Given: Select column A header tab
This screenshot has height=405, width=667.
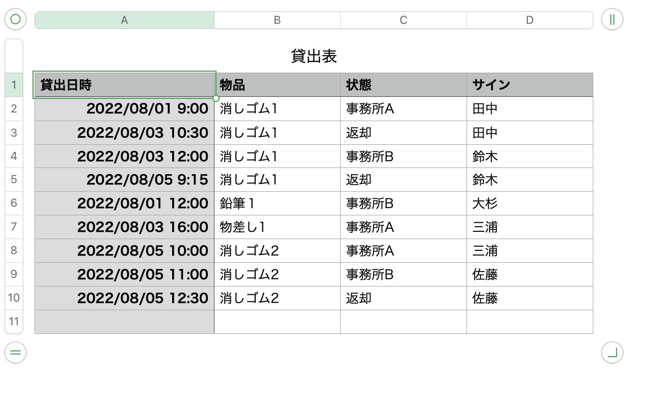Looking at the screenshot, I should coord(124,20).
